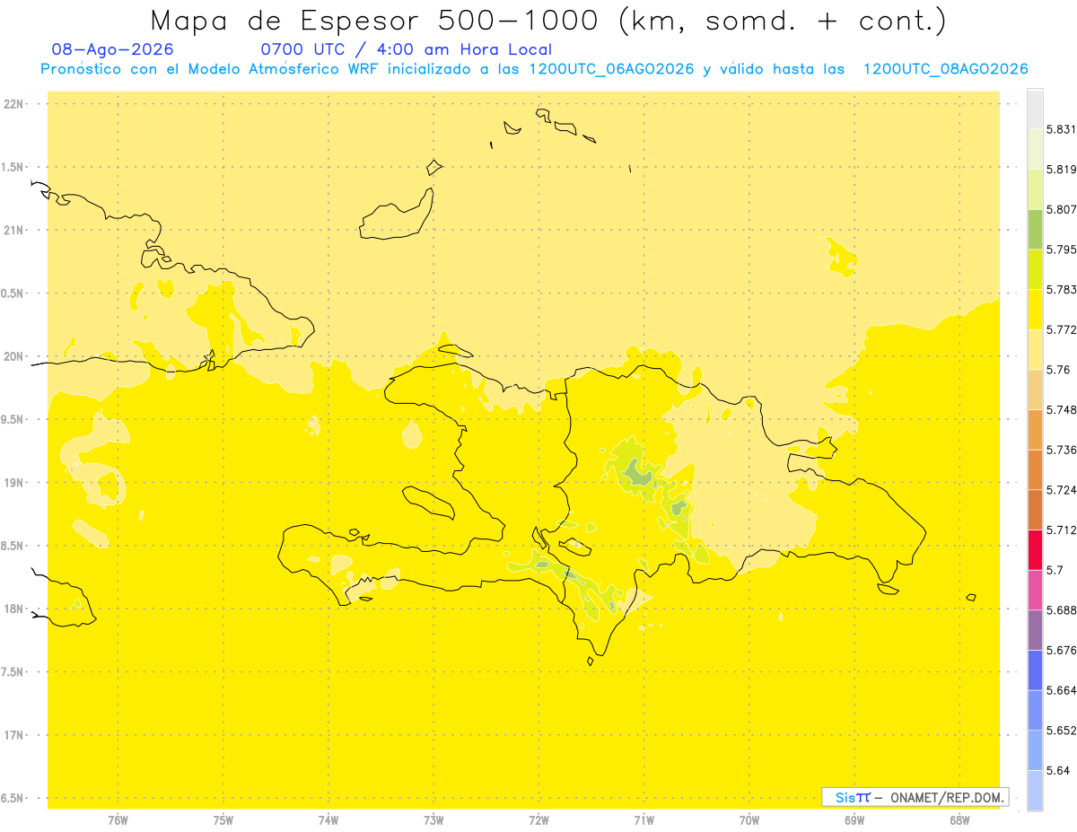Click the '72W' longitude label
Viewport: 1077px width, 832px height.
pos(538,819)
